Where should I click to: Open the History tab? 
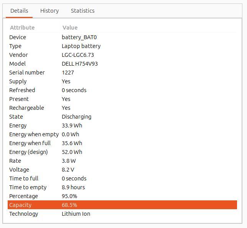click(49, 11)
